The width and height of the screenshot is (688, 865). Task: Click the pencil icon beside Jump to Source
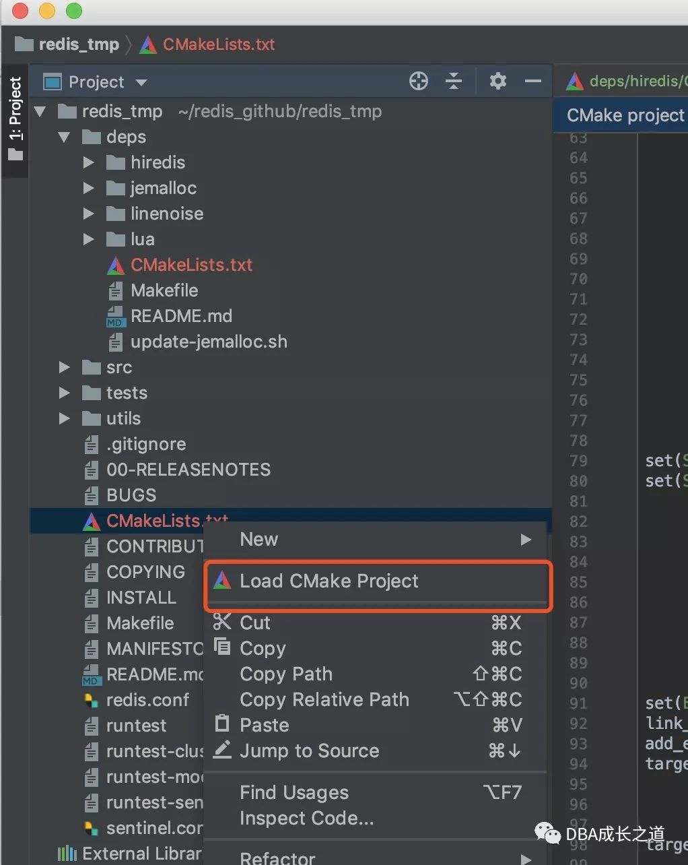pyautogui.click(x=222, y=749)
